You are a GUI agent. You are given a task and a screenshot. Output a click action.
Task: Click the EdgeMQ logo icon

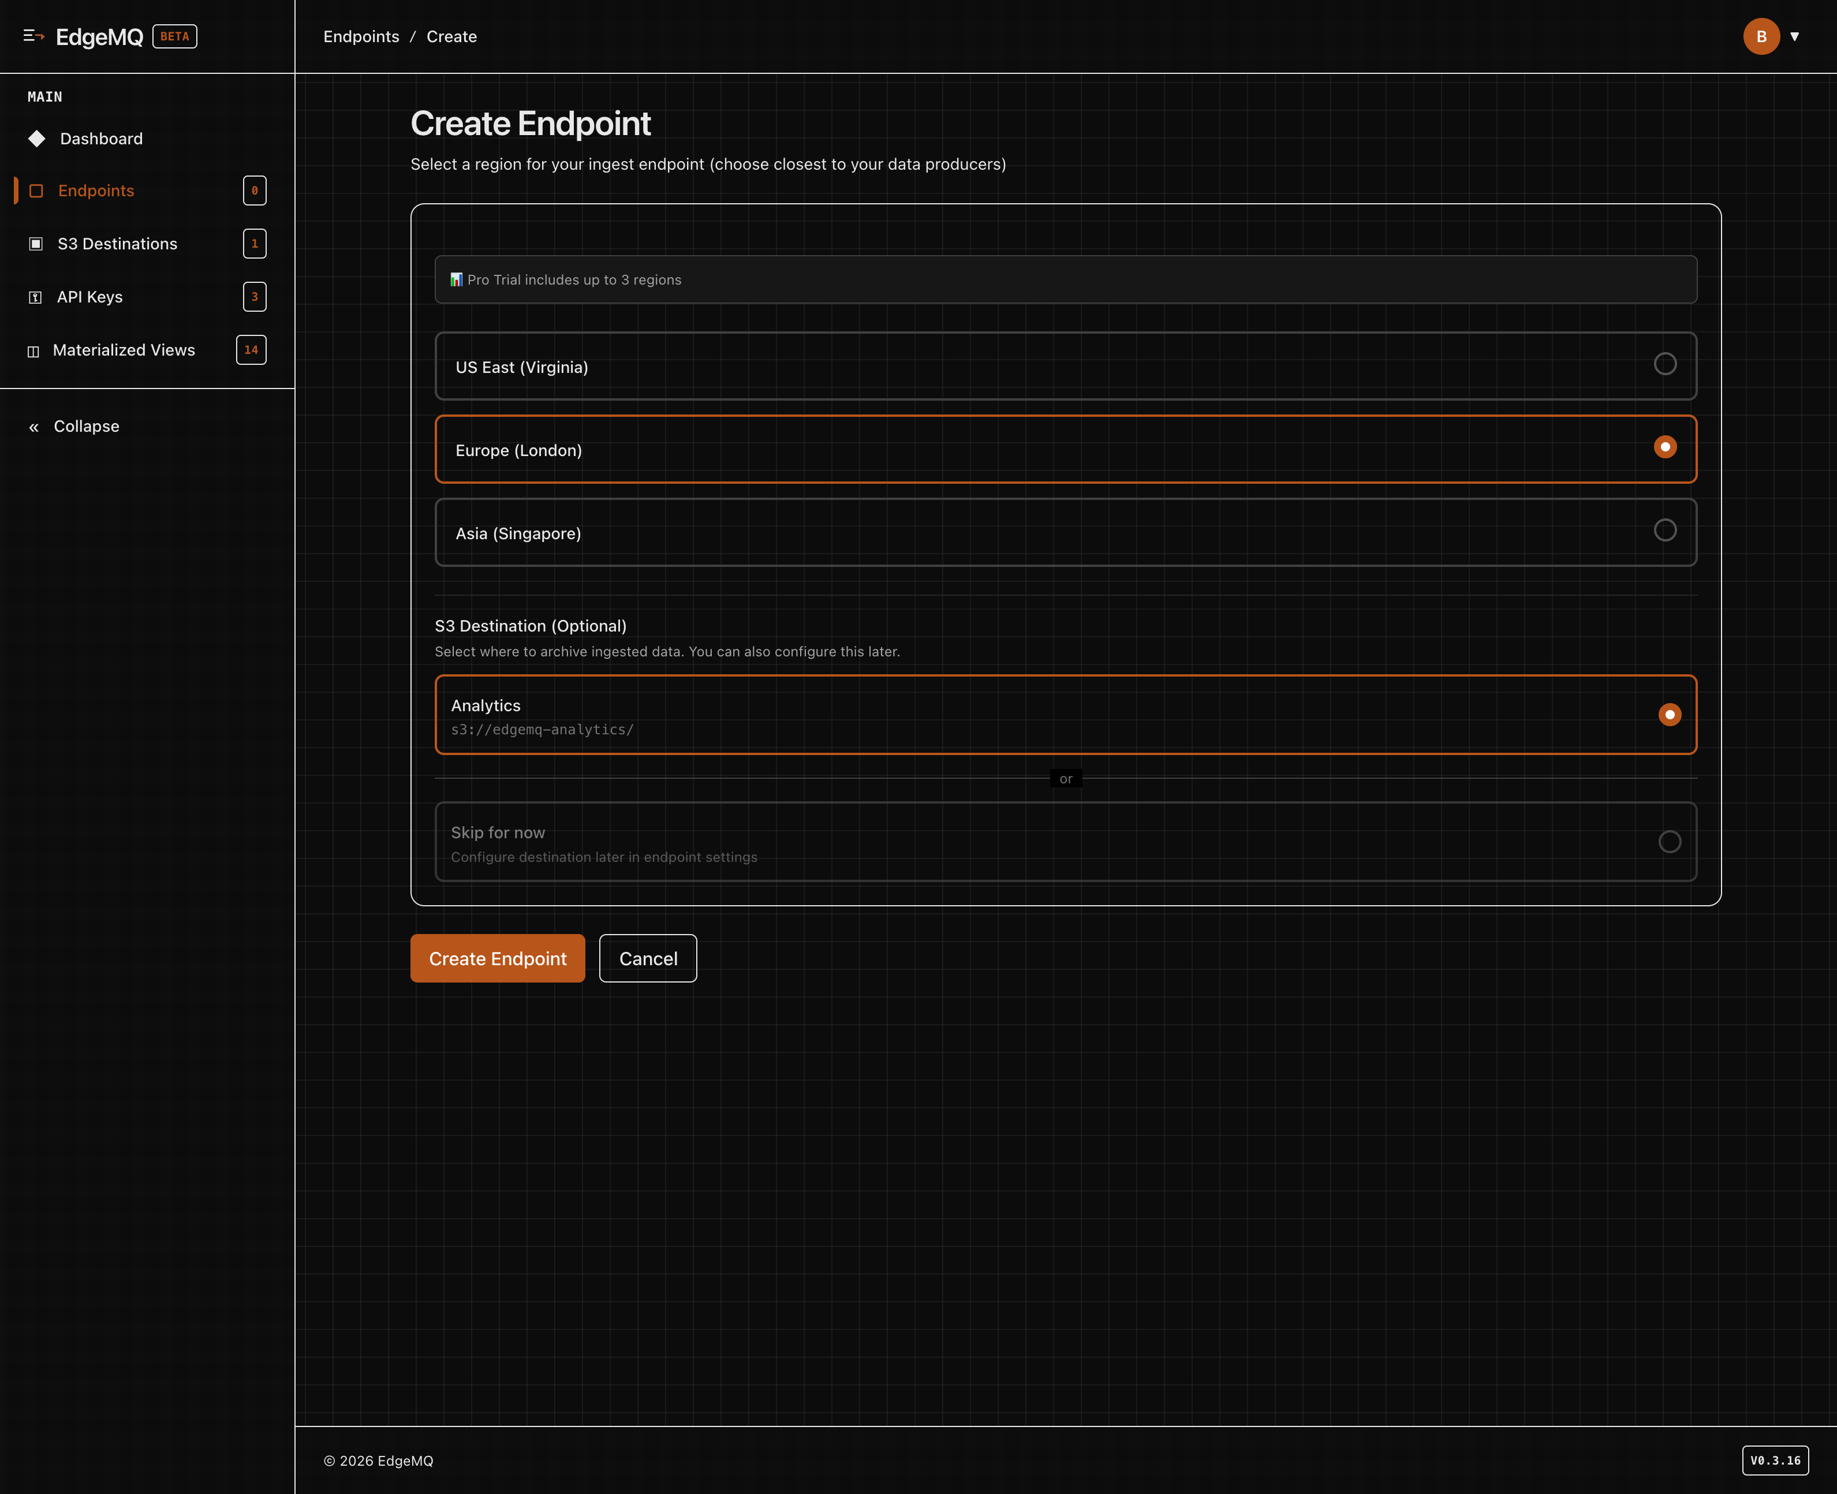click(x=35, y=36)
